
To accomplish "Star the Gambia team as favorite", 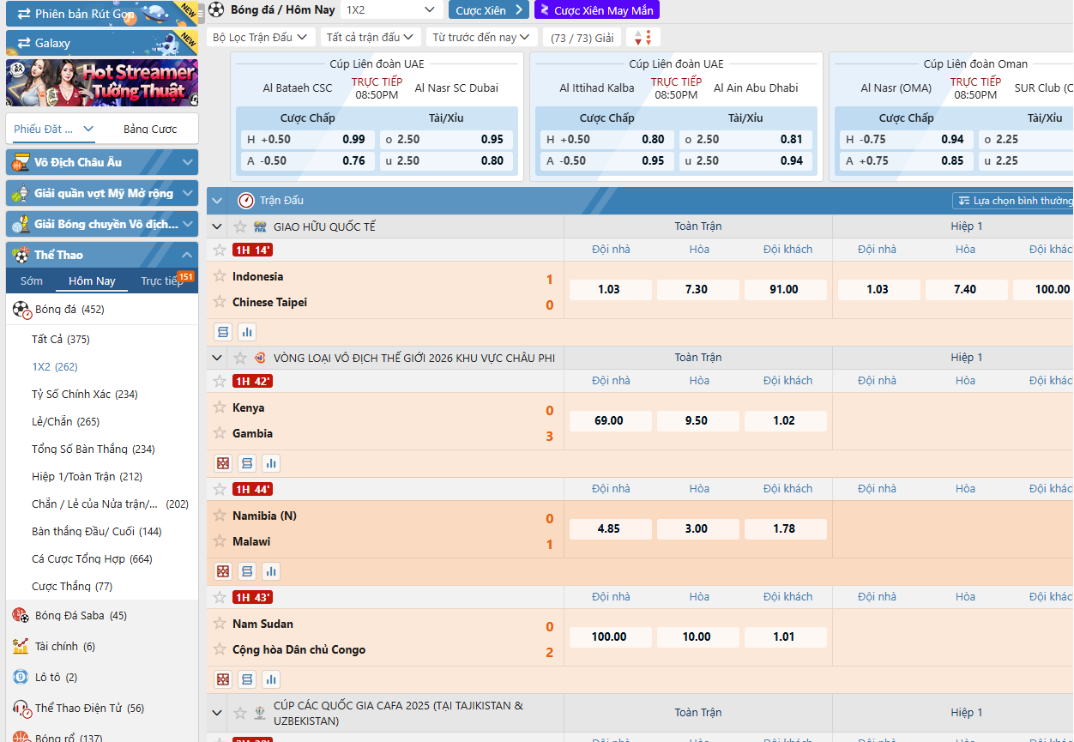I will [220, 433].
